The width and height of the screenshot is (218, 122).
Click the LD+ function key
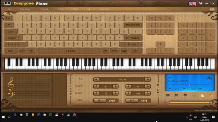tap(68, 18)
